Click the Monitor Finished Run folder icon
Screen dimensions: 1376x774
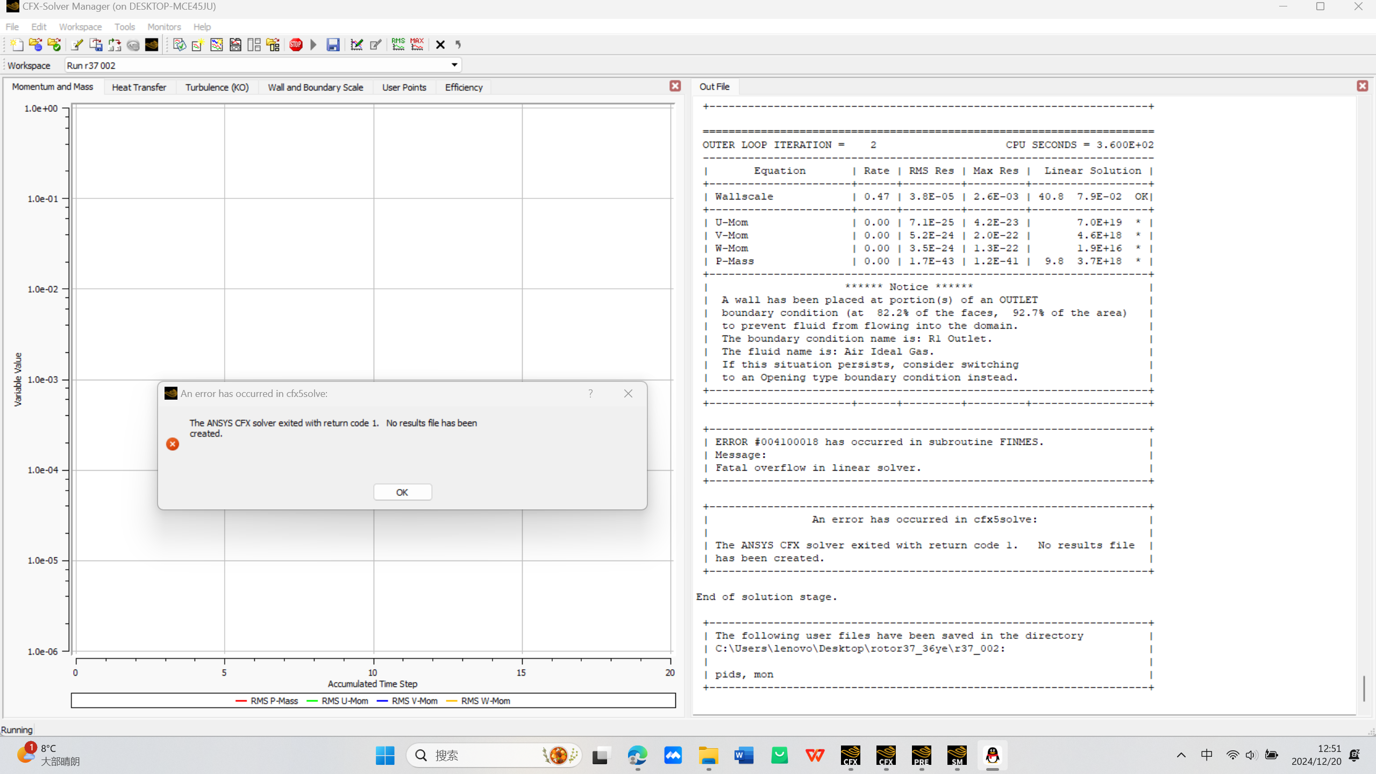(x=54, y=45)
